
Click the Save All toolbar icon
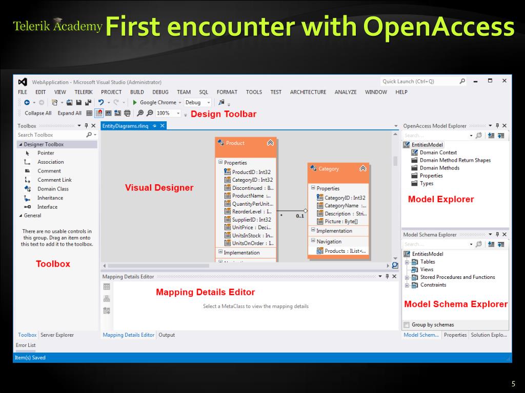coord(88,102)
